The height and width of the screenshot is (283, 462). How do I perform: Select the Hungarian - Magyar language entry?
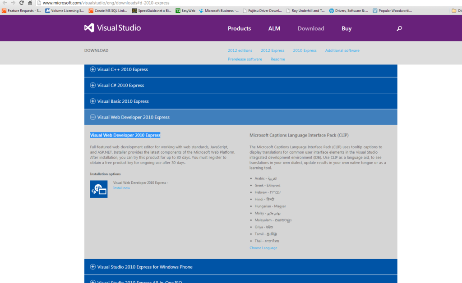271,206
